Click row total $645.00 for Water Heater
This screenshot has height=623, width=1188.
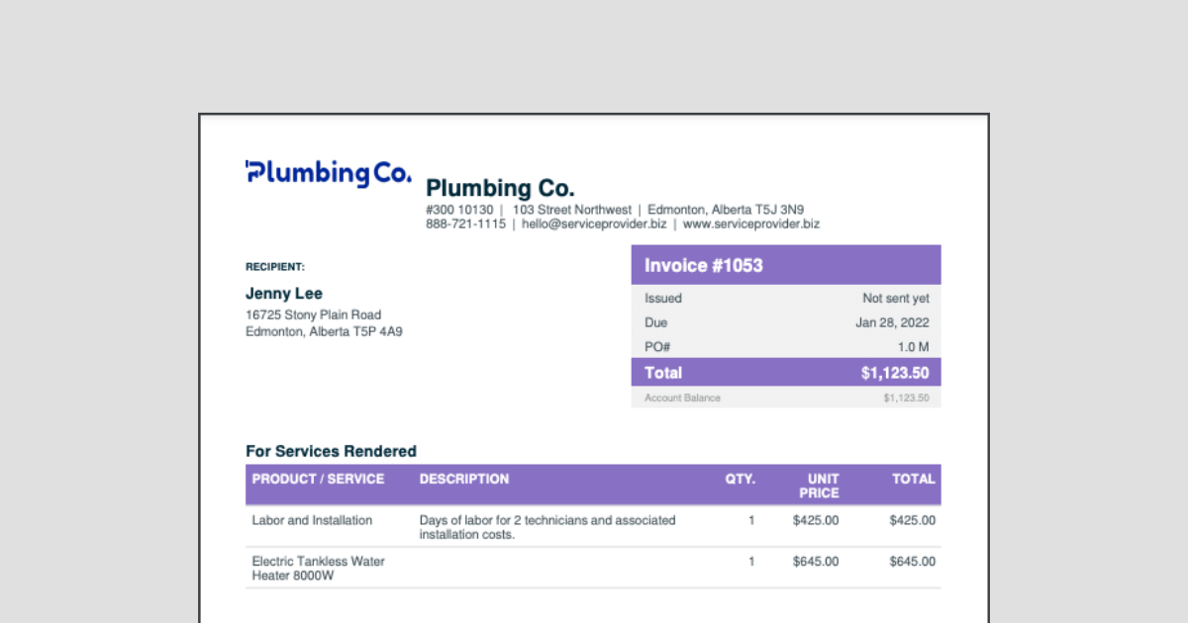click(x=913, y=562)
